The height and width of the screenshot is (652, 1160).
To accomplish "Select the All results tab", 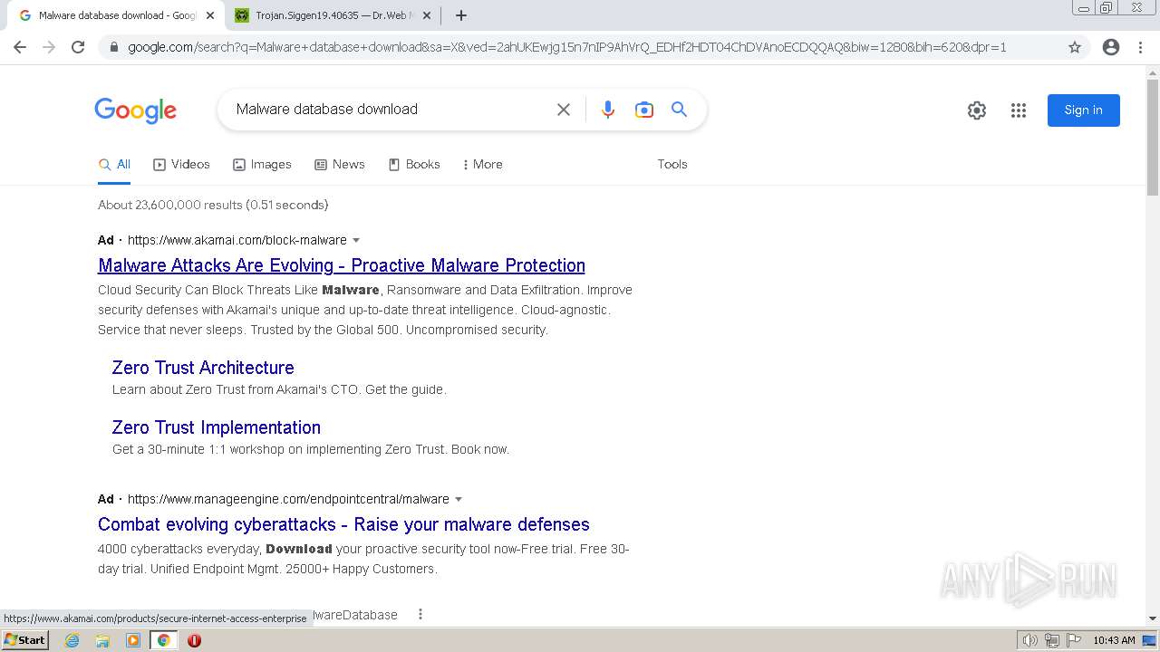I will (114, 164).
